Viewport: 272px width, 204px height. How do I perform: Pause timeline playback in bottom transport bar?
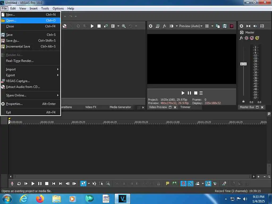(x=40, y=184)
